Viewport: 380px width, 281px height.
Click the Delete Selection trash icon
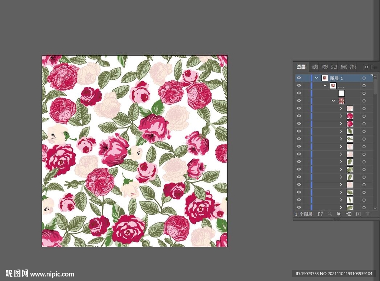coord(367,214)
